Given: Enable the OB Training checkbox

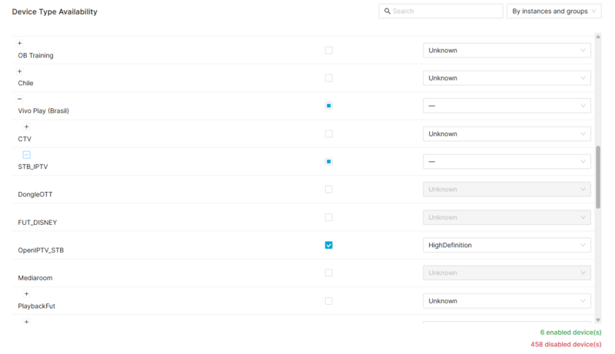Looking at the screenshot, I should coord(328,51).
